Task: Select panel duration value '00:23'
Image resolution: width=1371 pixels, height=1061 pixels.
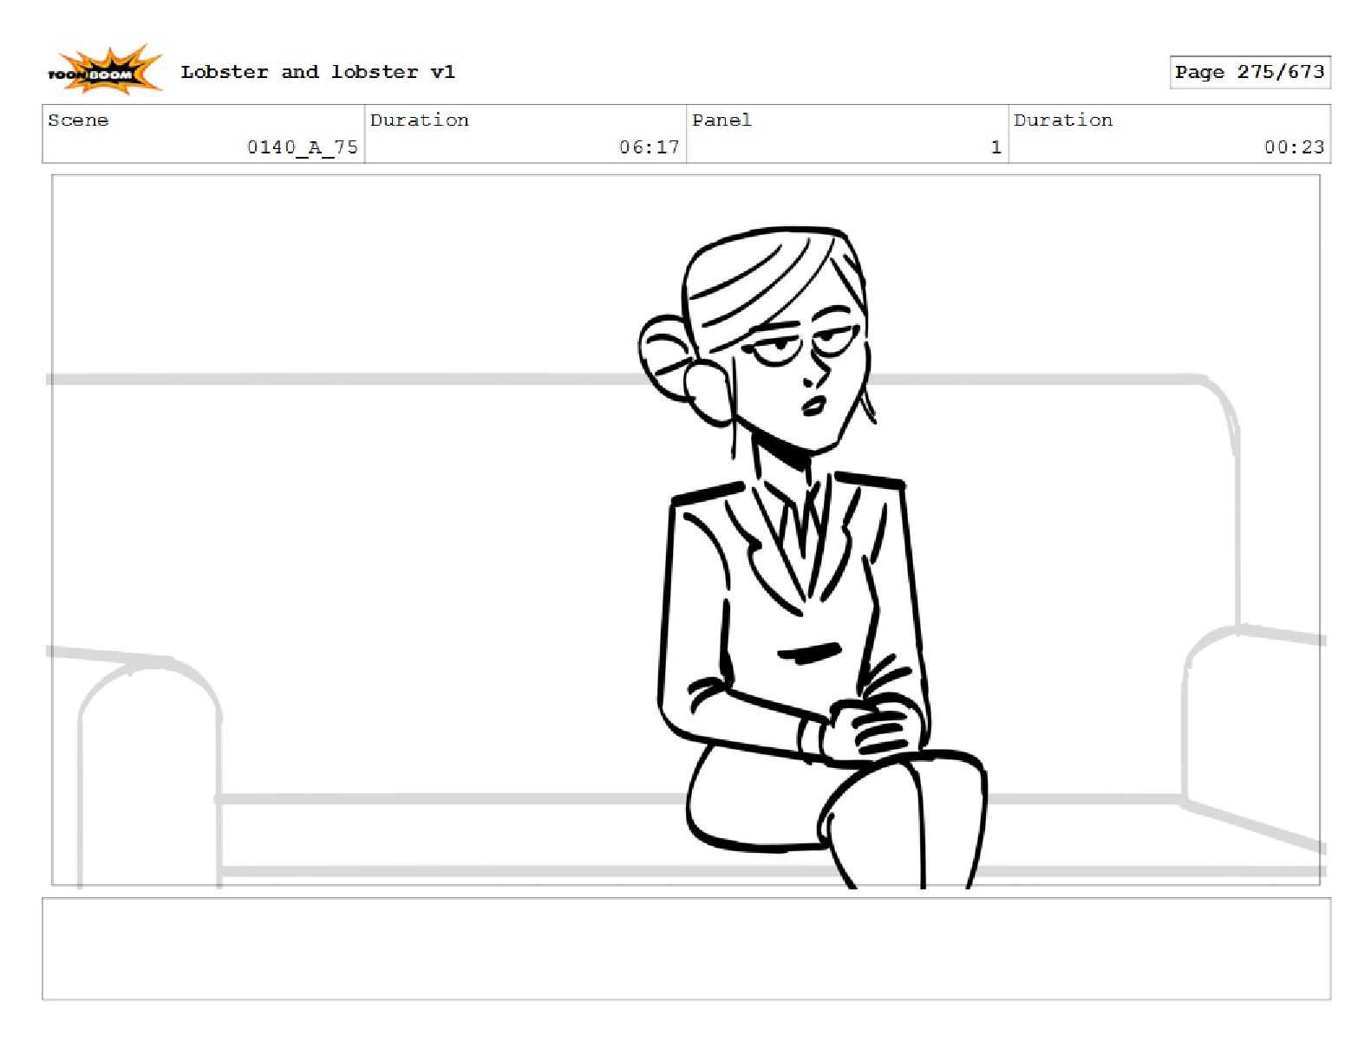Action: point(1294,147)
